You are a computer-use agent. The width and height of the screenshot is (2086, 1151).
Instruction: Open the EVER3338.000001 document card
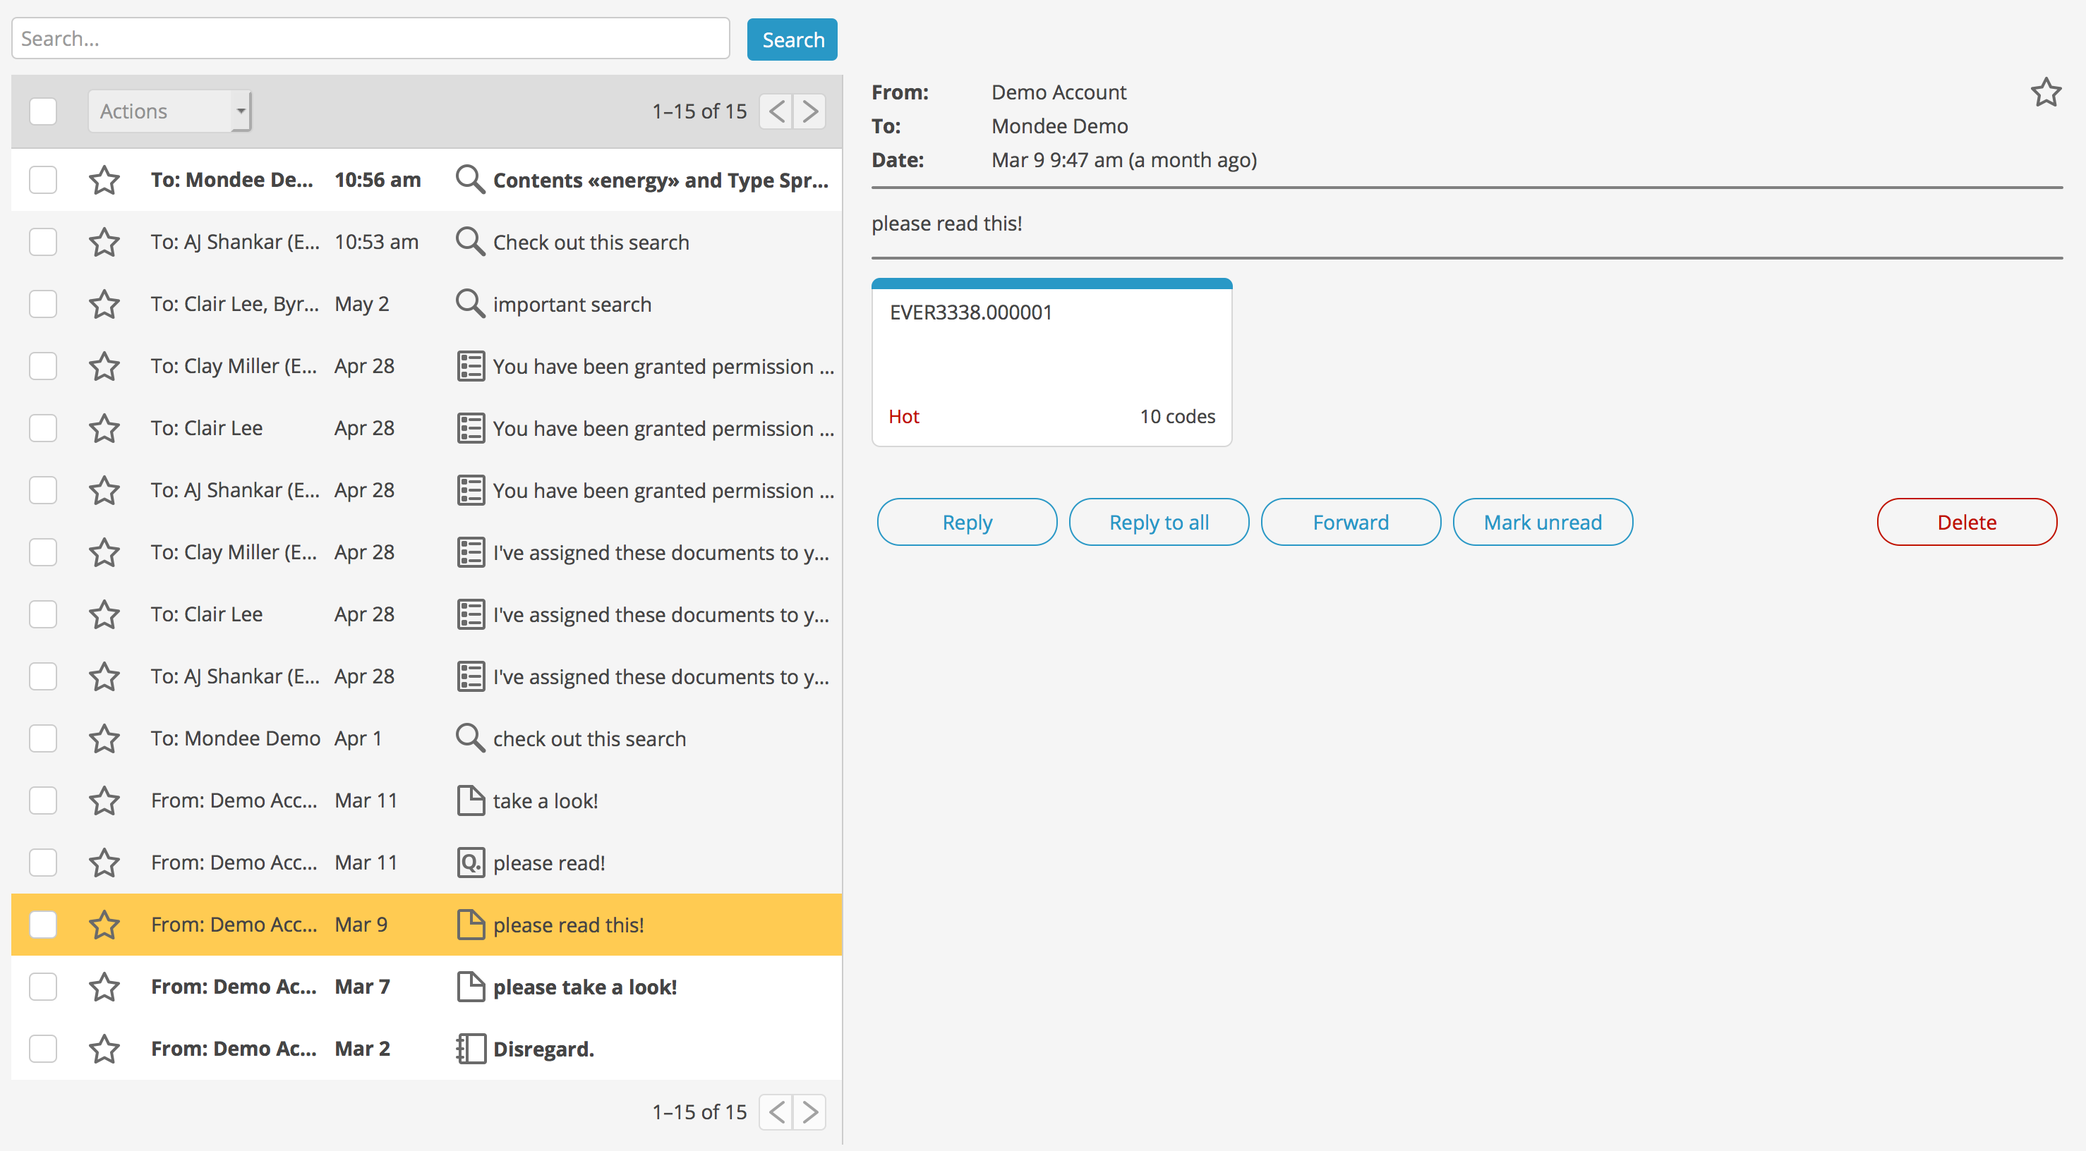pyautogui.click(x=1052, y=362)
